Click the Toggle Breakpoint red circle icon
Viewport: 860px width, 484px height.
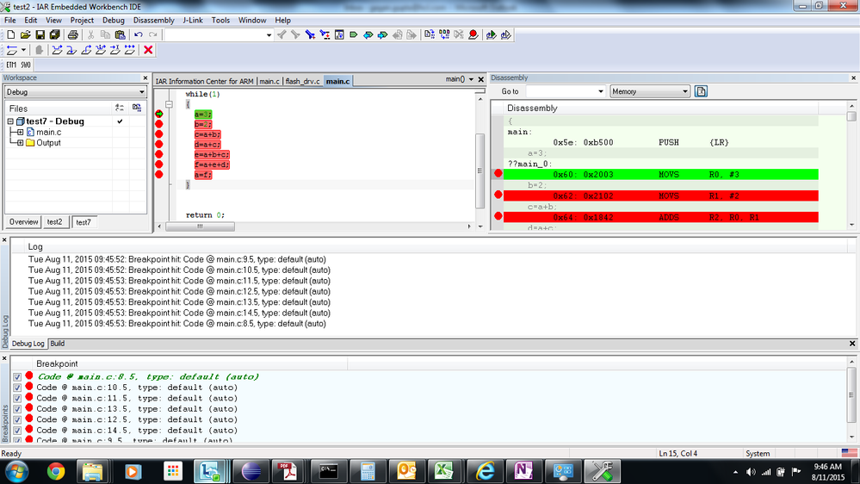pyautogui.click(x=473, y=34)
